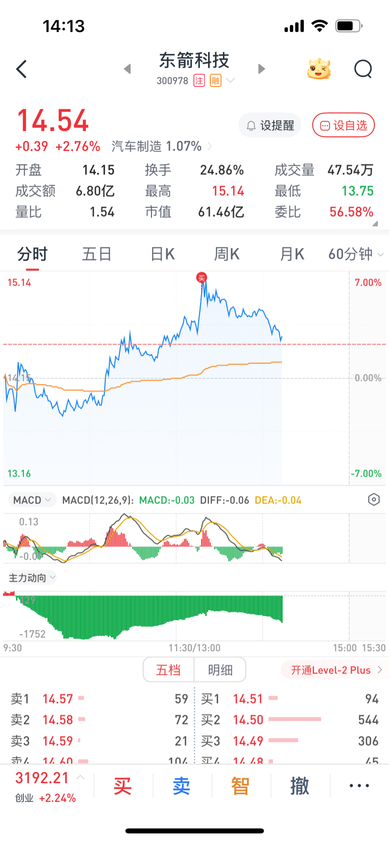Expand the 60分钟 period dropdown
389x842 pixels.
point(356,254)
